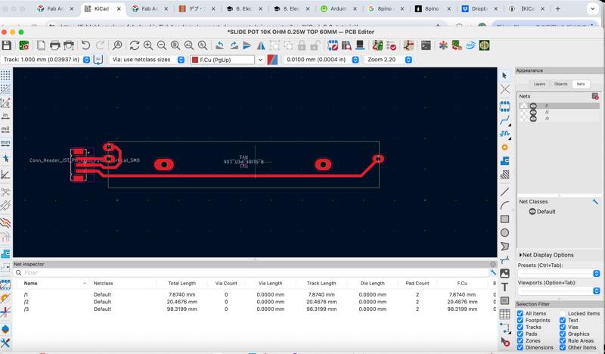The image size is (605, 354).
Task: Click the Zoom Out icon
Action: tap(162, 45)
